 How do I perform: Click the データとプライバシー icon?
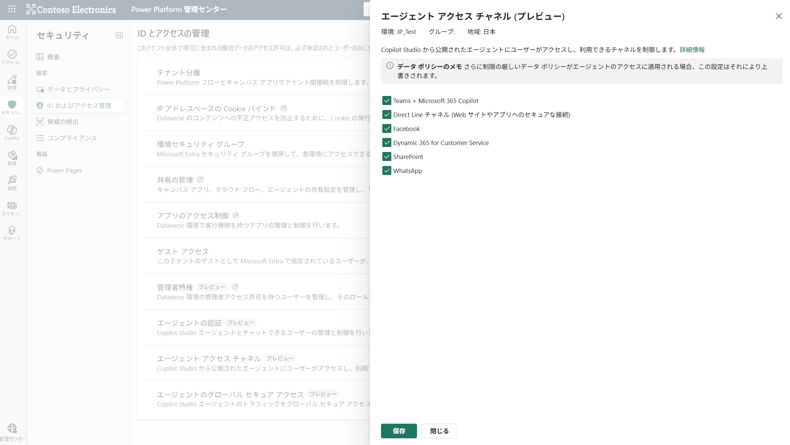pos(40,89)
